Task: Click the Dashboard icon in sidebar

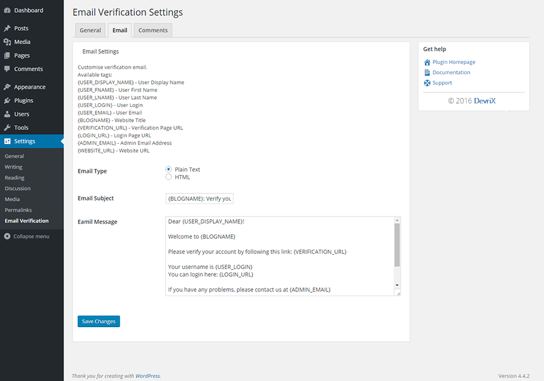Action: point(7,10)
